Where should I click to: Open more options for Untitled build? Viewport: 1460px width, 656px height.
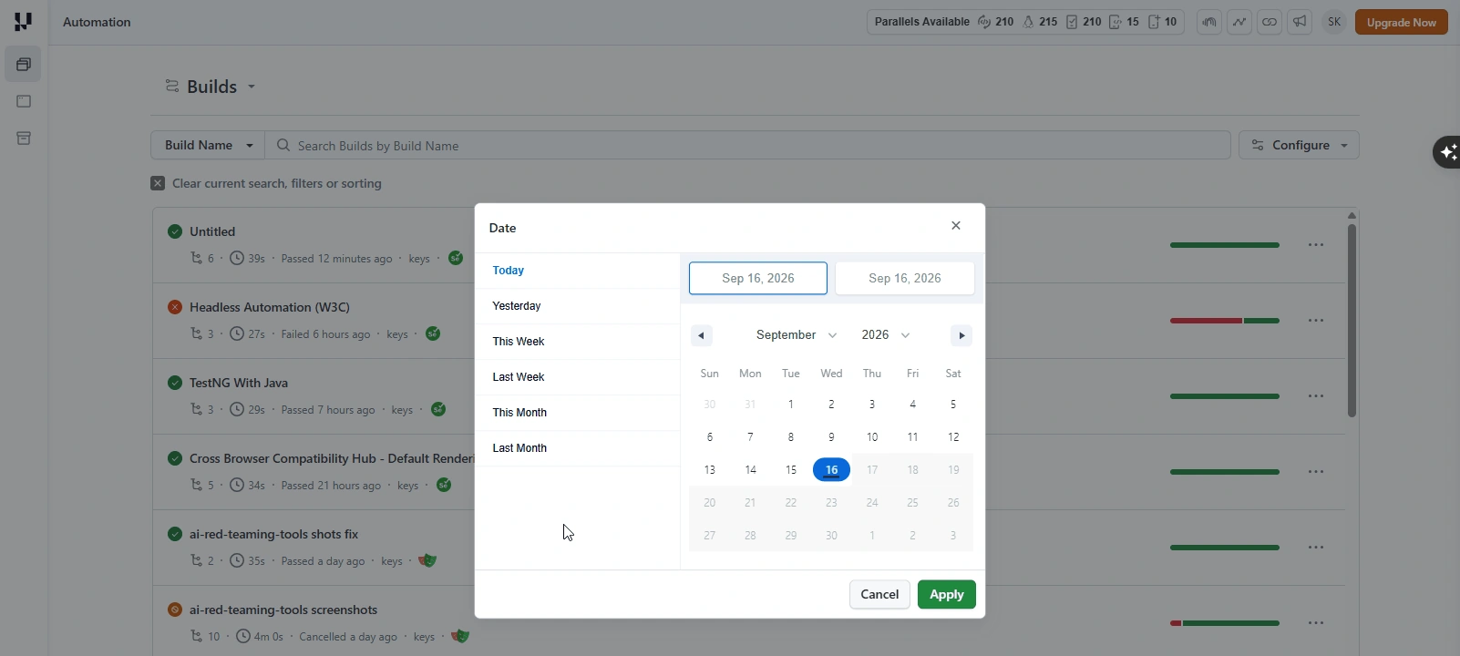coord(1316,245)
